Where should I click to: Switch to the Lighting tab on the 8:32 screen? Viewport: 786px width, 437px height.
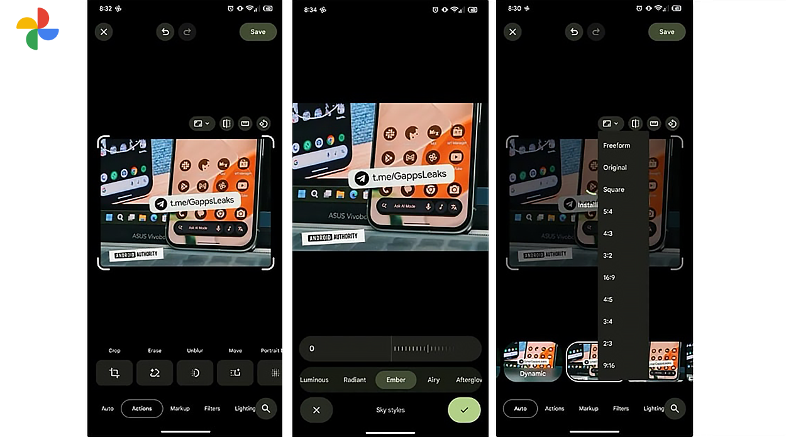[245, 409]
